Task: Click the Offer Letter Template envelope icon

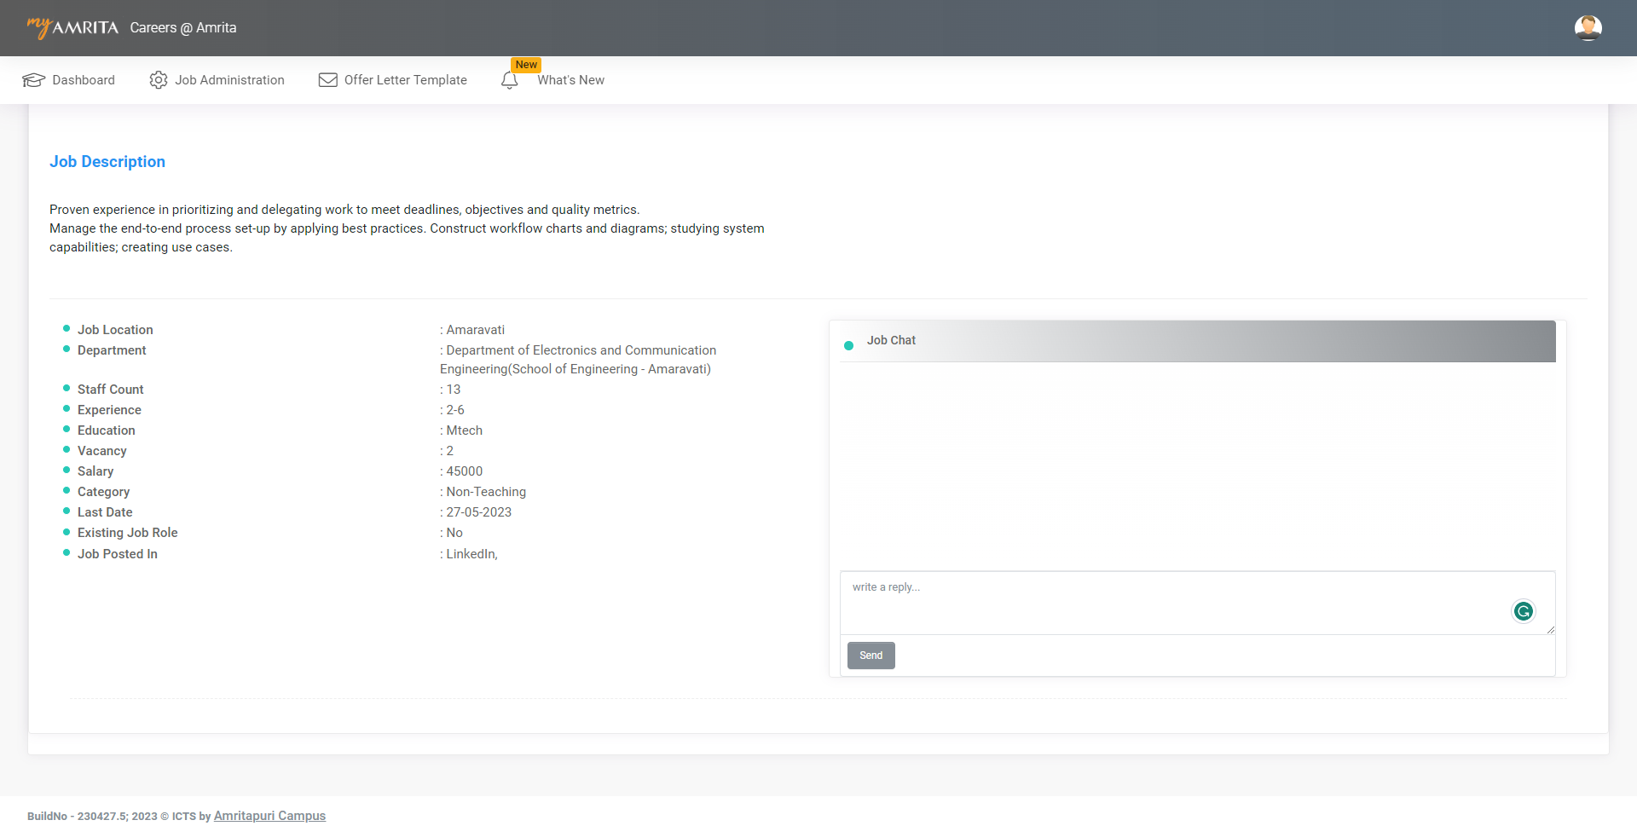Action: click(327, 80)
